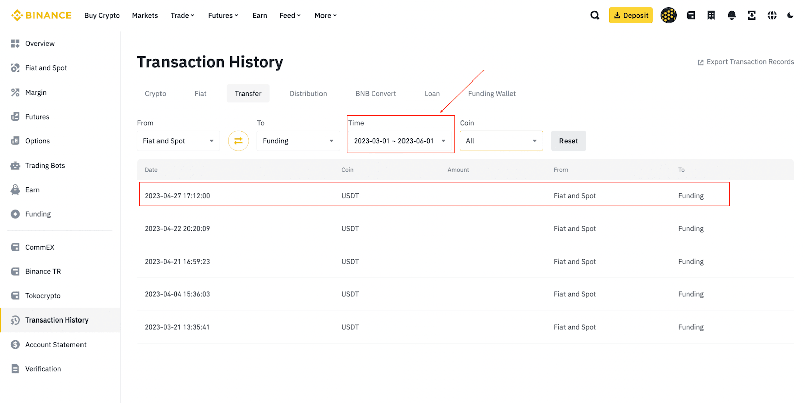Image resolution: width=805 pixels, height=403 pixels.
Task: Click the search magnifier icon
Action: [x=595, y=15]
